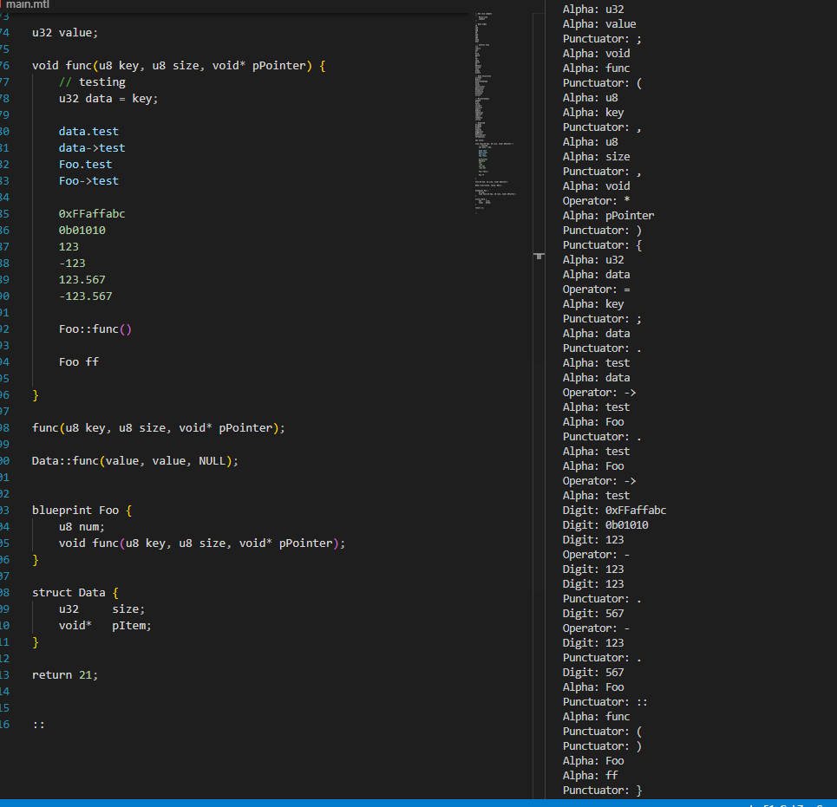Click the "blueprint" keyword before Foo
Screen dimensions: 837x807
point(62,511)
